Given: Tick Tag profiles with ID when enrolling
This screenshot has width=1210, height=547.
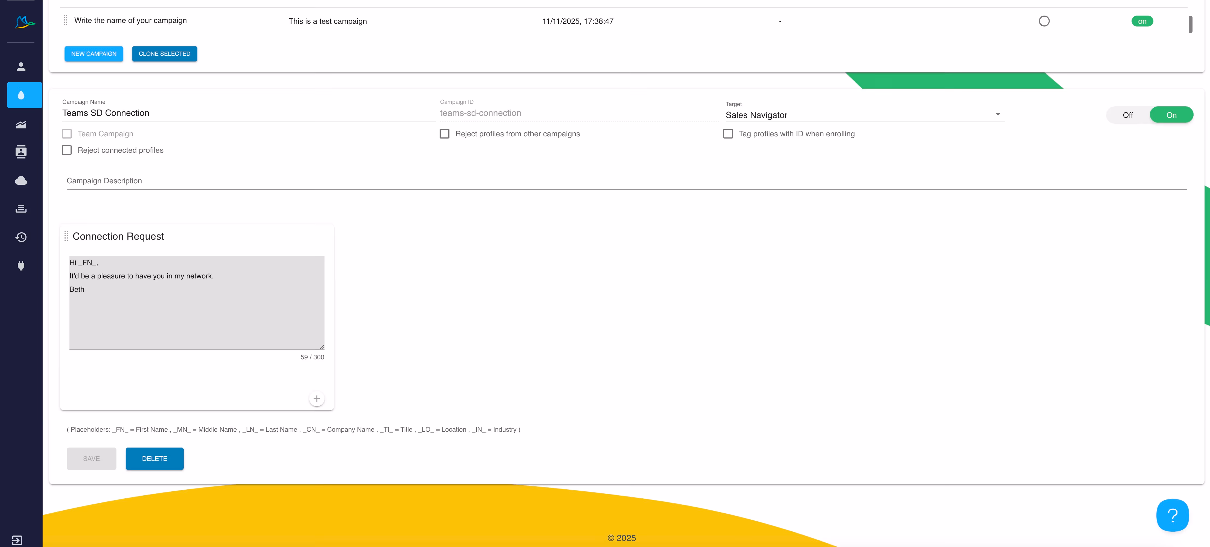Looking at the screenshot, I should point(727,134).
